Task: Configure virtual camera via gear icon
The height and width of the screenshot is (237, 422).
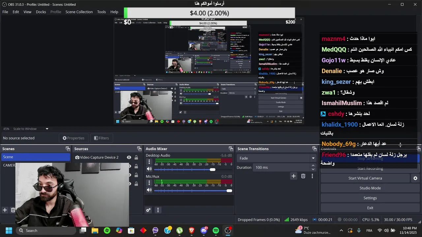Action: 415,178
